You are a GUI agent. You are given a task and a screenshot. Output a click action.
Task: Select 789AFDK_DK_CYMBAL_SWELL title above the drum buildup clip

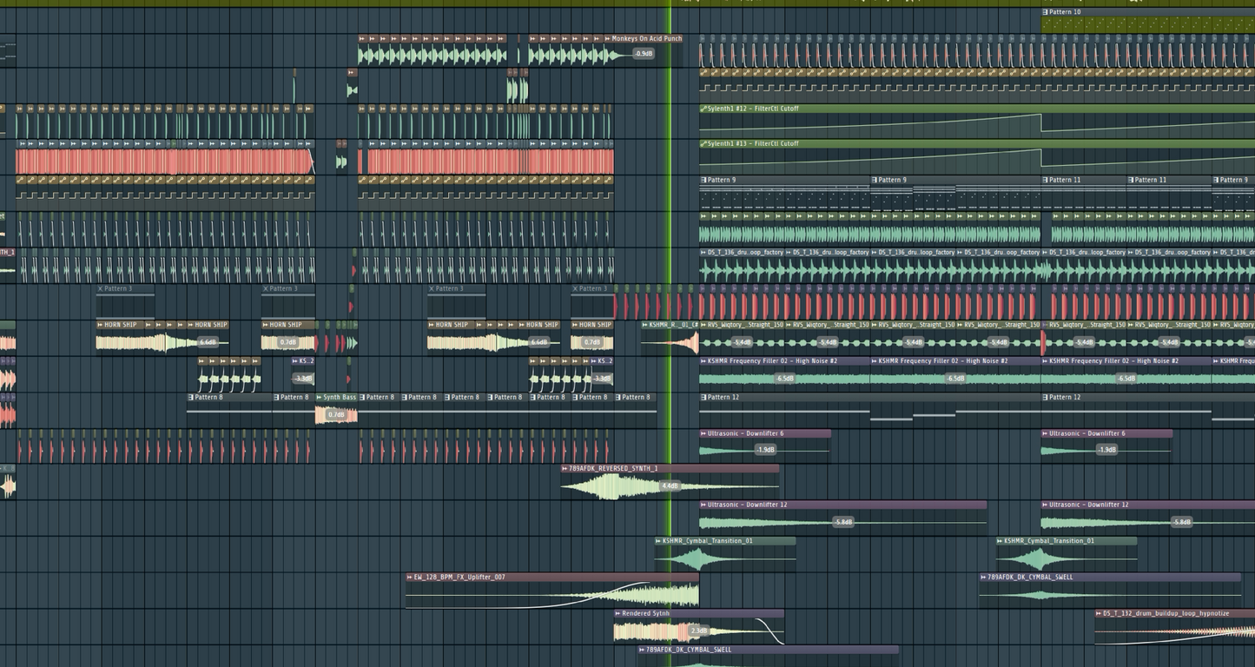tap(1030, 577)
